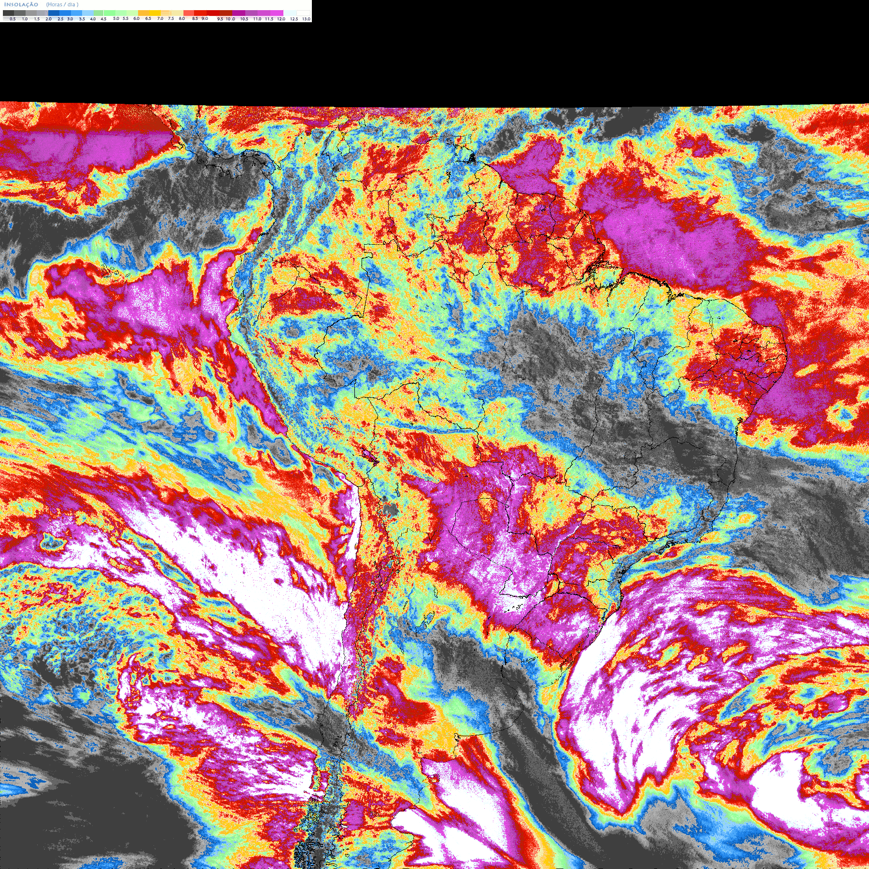Click the 7.0 legend value

tap(160, 18)
